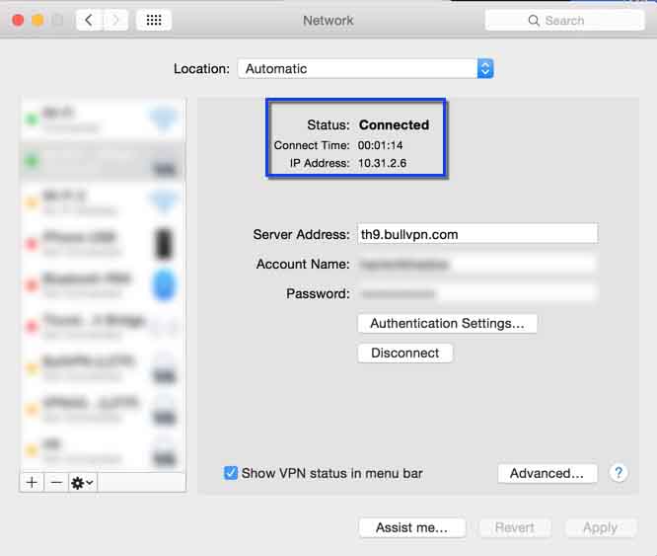Toggle Show VPN status in menu bar
Viewport: 657px width, 556px height.
coord(231,473)
